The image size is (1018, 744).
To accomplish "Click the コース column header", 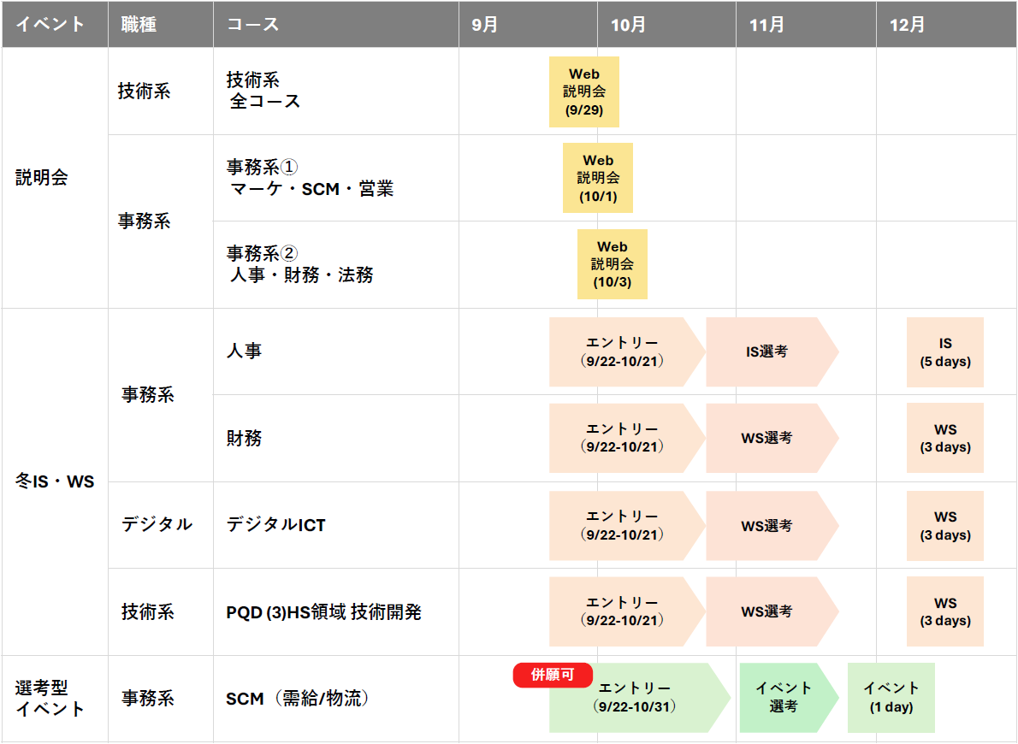I will 253,25.
